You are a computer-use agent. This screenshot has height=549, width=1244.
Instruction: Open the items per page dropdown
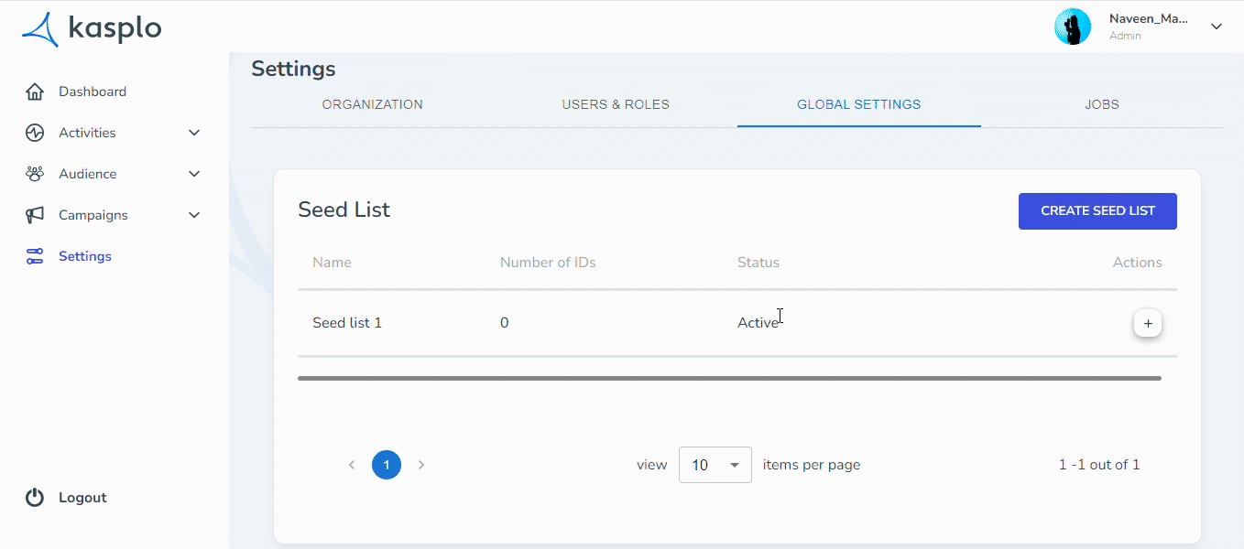[715, 465]
